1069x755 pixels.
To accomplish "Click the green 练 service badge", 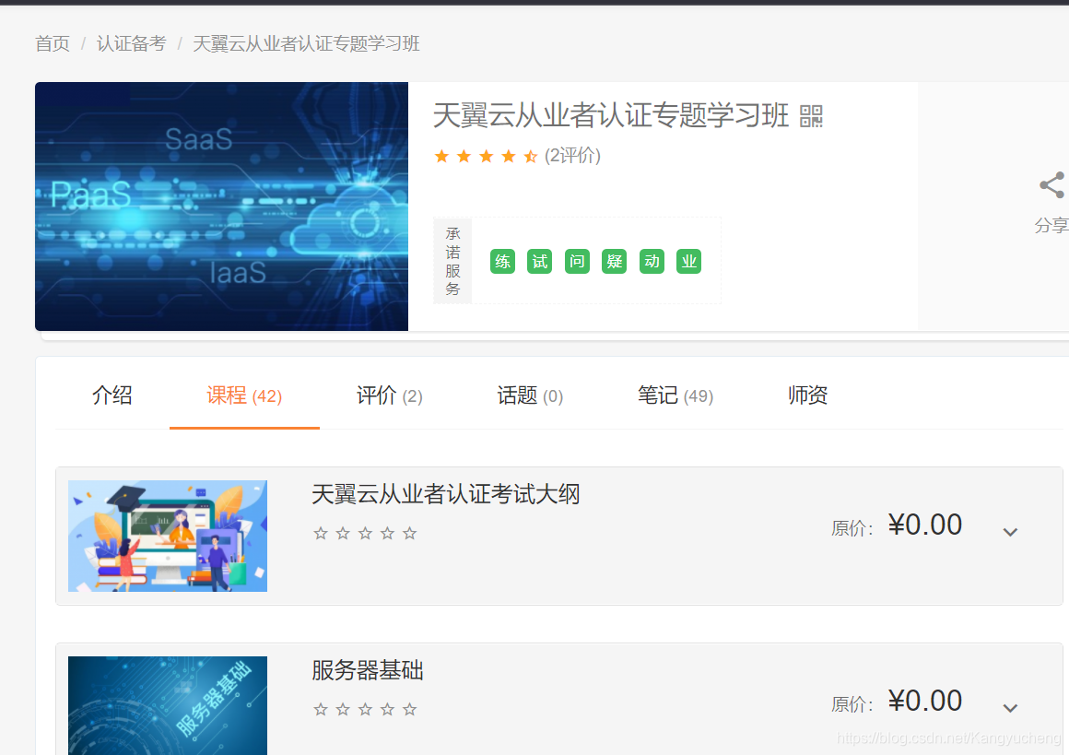I will pyautogui.click(x=502, y=261).
